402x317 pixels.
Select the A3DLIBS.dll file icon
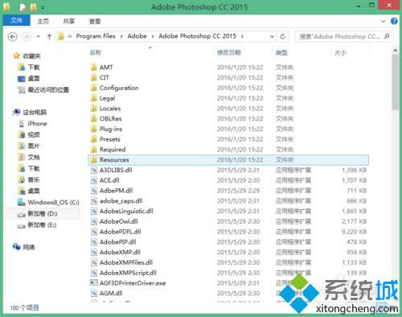coord(94,170)
